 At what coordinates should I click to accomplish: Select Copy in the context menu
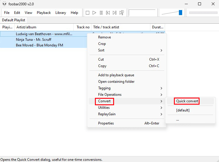tap(127, 66)
